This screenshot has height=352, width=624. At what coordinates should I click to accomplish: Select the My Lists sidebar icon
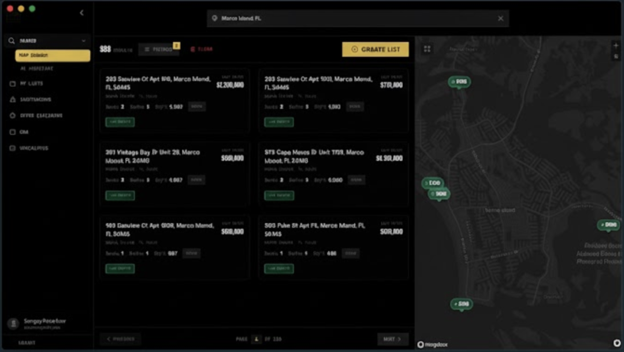click(12, 83)
